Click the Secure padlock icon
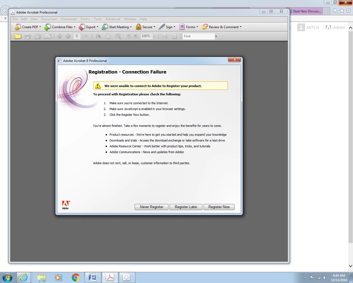This screenshot has width=353, height=283. tap(138, 27)
